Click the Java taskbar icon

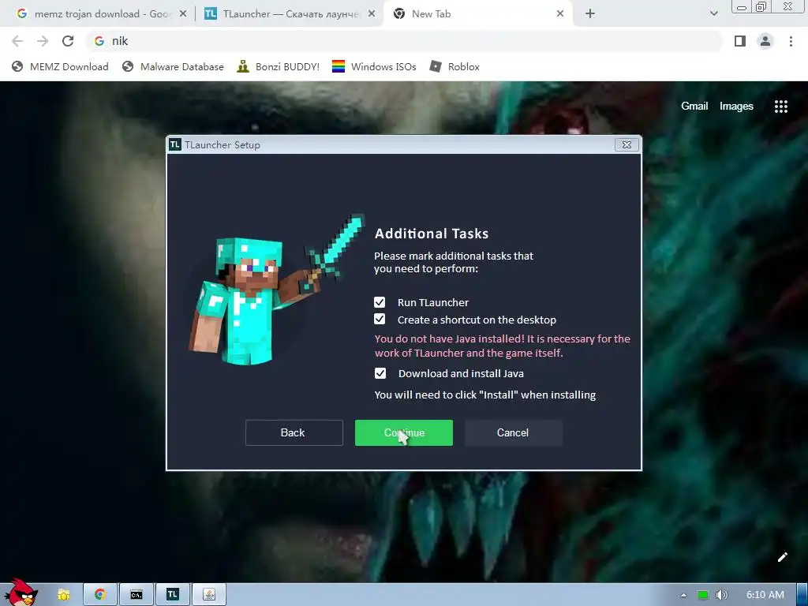coord(209,595)
